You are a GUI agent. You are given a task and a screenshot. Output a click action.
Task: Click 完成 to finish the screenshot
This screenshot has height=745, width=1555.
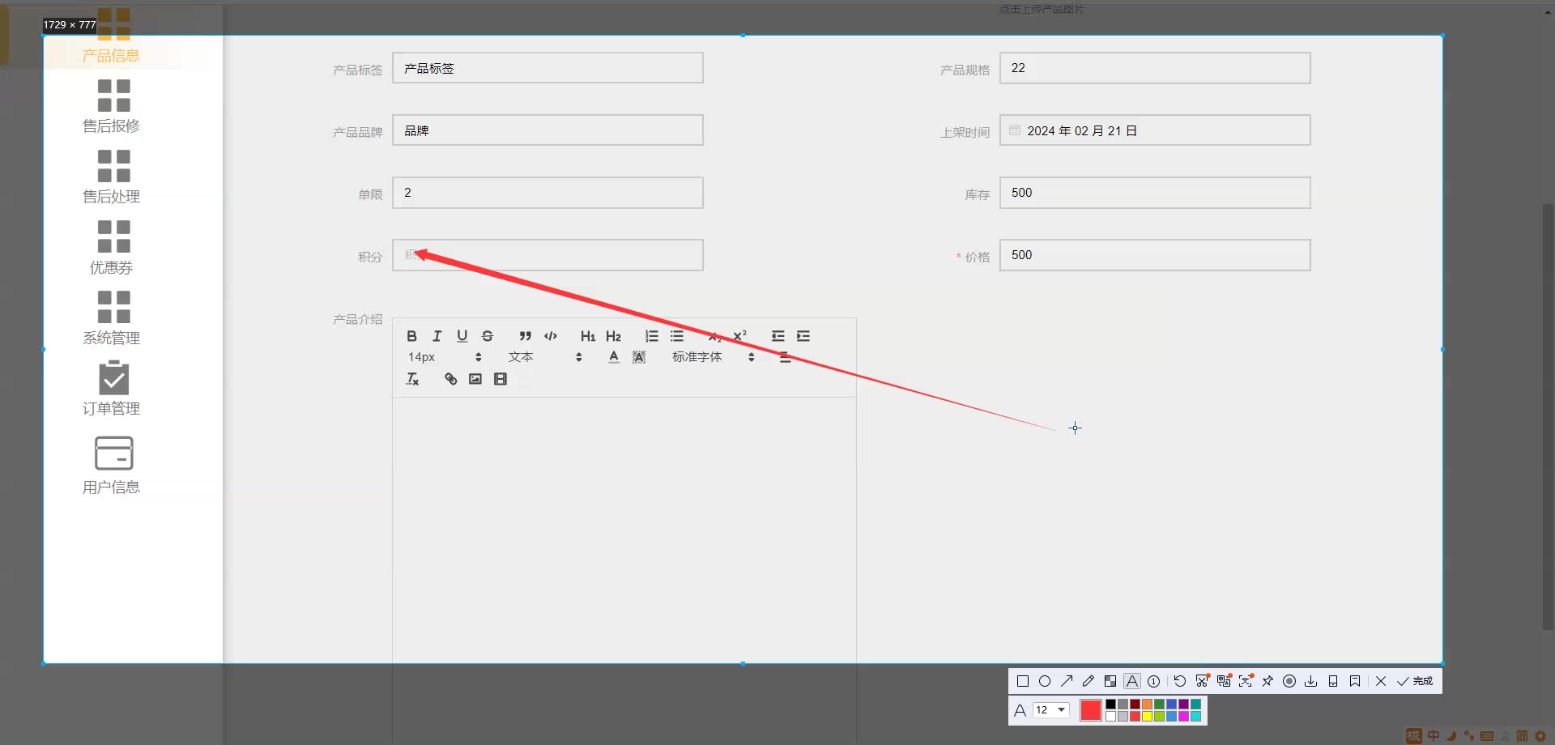point(1415,681)
